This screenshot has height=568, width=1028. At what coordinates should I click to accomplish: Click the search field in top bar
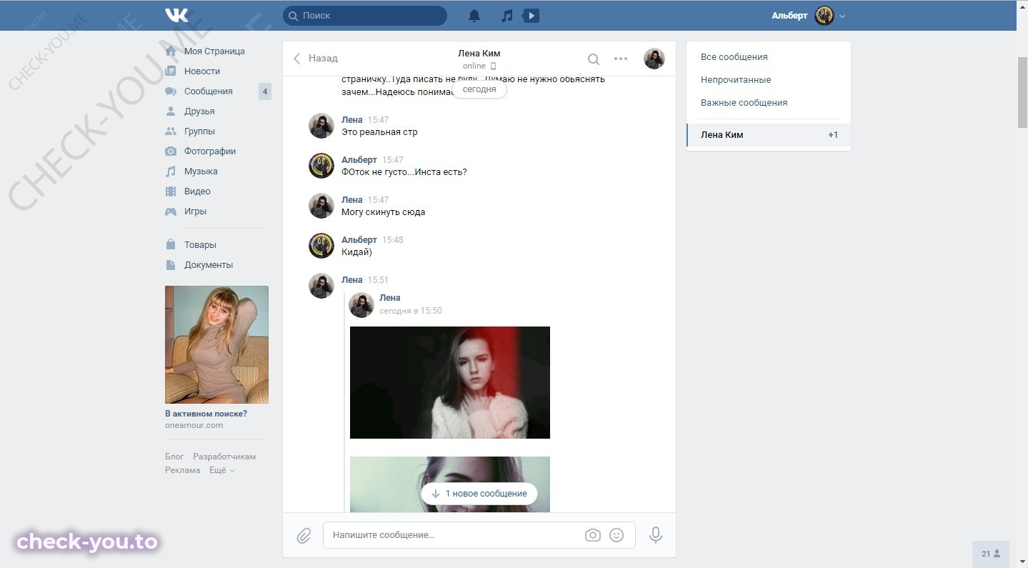tap(365, 15)
